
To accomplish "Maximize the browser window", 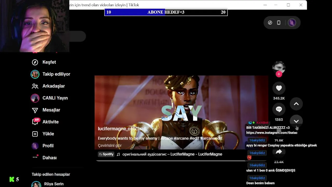I will click(288, 5).
